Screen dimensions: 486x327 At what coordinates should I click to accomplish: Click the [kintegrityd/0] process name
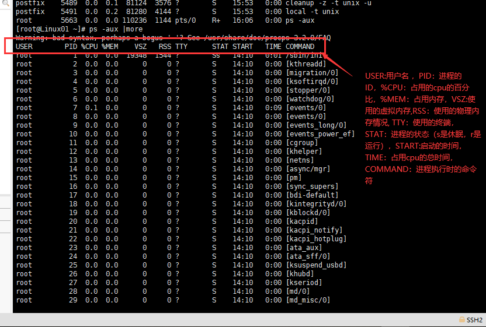[317, 204]
